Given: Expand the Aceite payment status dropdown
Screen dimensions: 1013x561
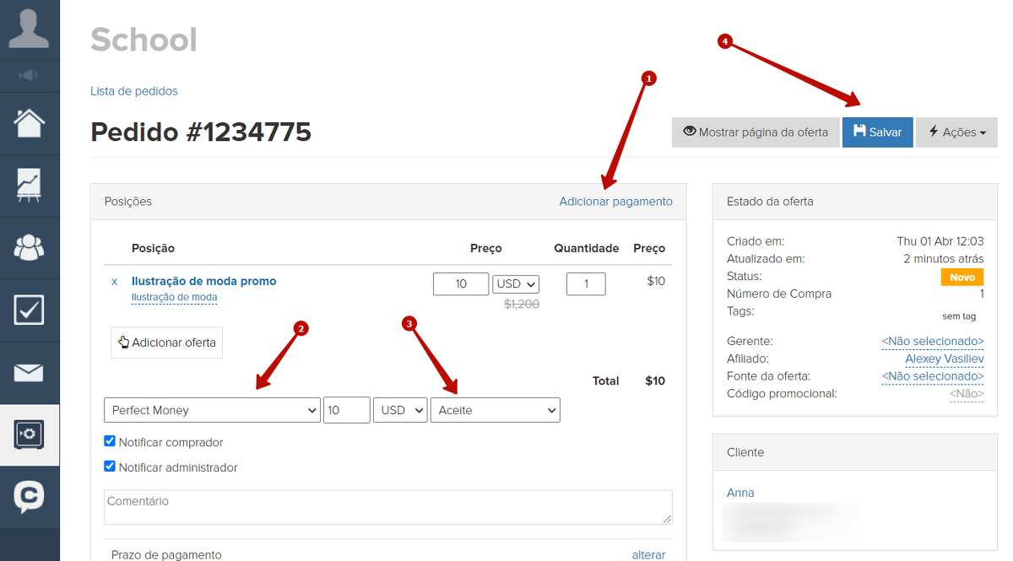Looking at the screenshot, I should click(x=495, y=410).
